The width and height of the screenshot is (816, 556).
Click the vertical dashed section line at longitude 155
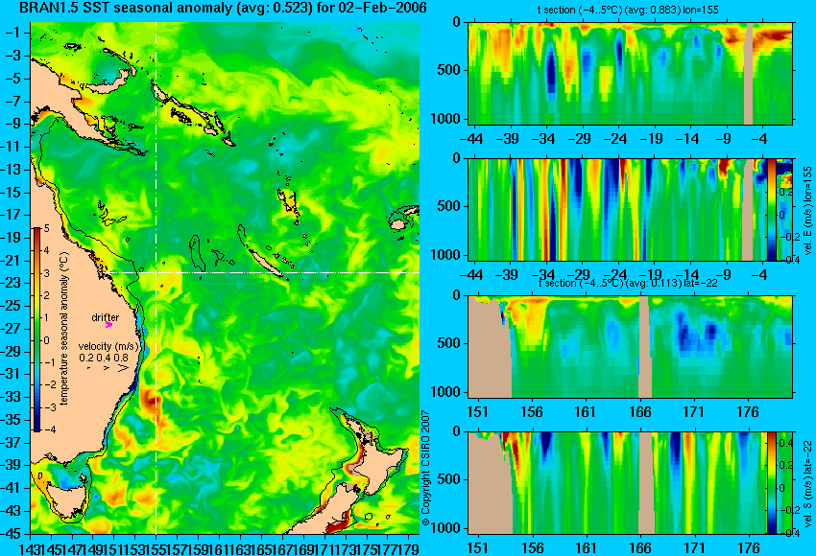click(156, 278)
